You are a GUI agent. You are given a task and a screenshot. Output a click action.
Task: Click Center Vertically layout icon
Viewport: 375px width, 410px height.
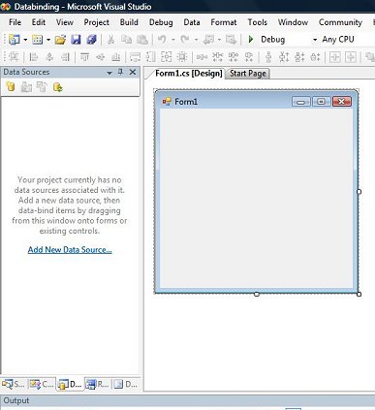click(x=351, y=57)
